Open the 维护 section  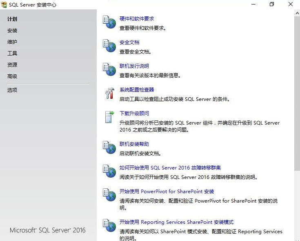pyautogui.click(x=12, y=42)
